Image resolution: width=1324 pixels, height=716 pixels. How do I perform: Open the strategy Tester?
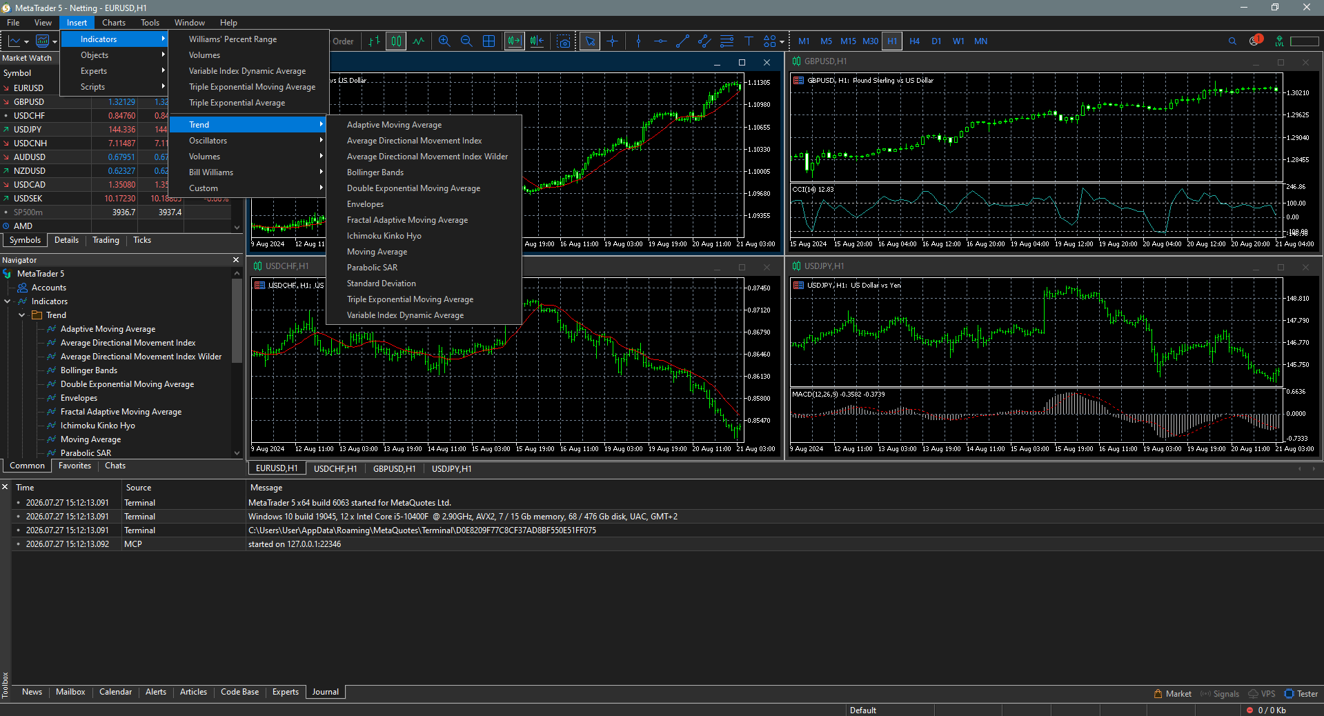1301,694
